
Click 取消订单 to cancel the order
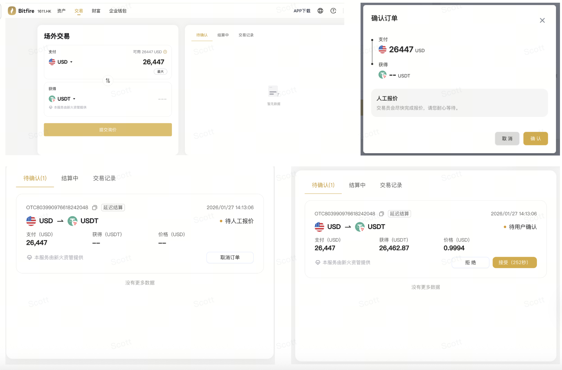click(x=230, y=258)
